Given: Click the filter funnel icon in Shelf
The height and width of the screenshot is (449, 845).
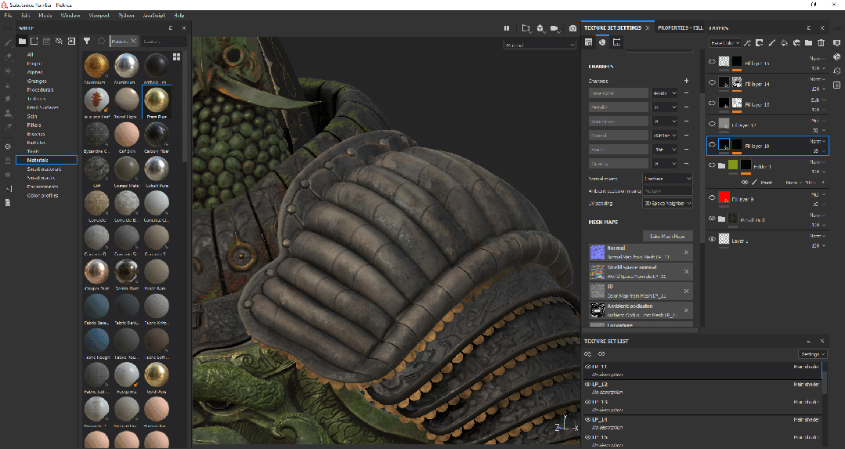Looking at the screenshot, I should click(x=87, y=41).
